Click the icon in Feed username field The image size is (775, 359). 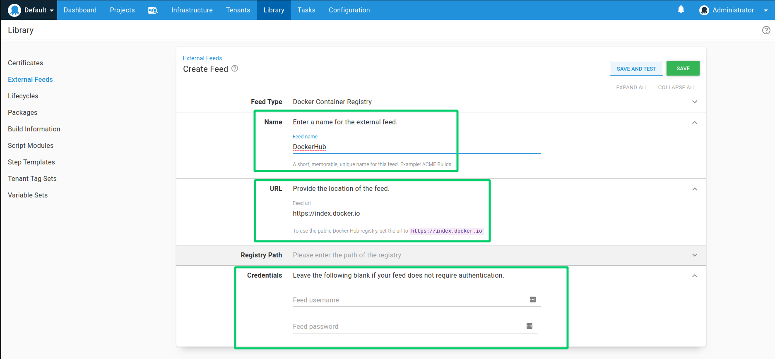(532, 300)
